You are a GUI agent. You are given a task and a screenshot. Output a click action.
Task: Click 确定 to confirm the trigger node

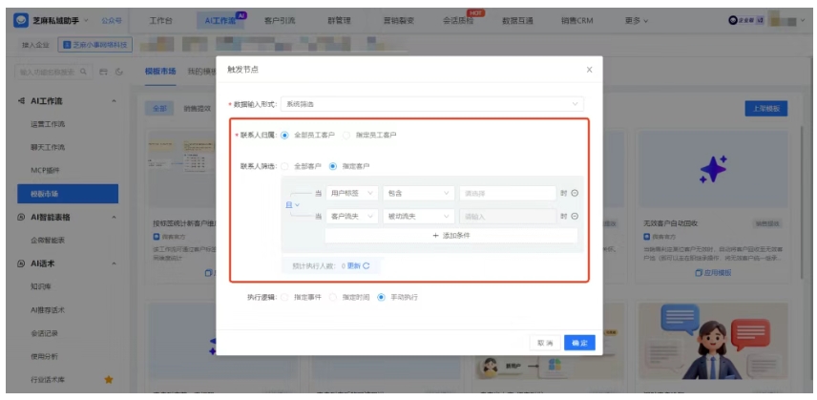579,343
